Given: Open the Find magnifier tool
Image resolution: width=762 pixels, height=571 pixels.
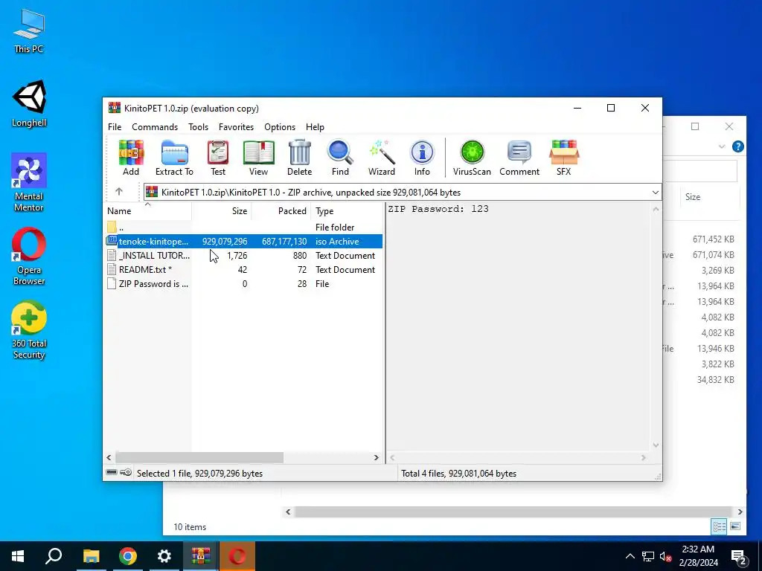Looking at the screenshot, I should [x=340, y=158].
